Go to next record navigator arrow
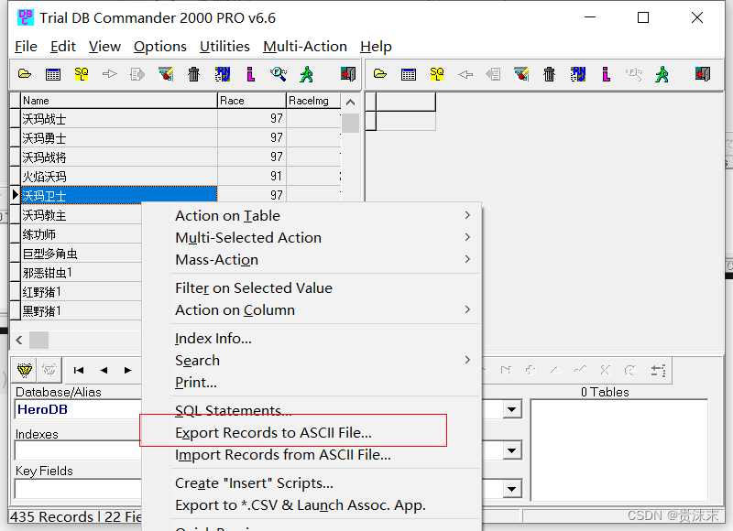This screenshot has width=733, height=531. 128,371
